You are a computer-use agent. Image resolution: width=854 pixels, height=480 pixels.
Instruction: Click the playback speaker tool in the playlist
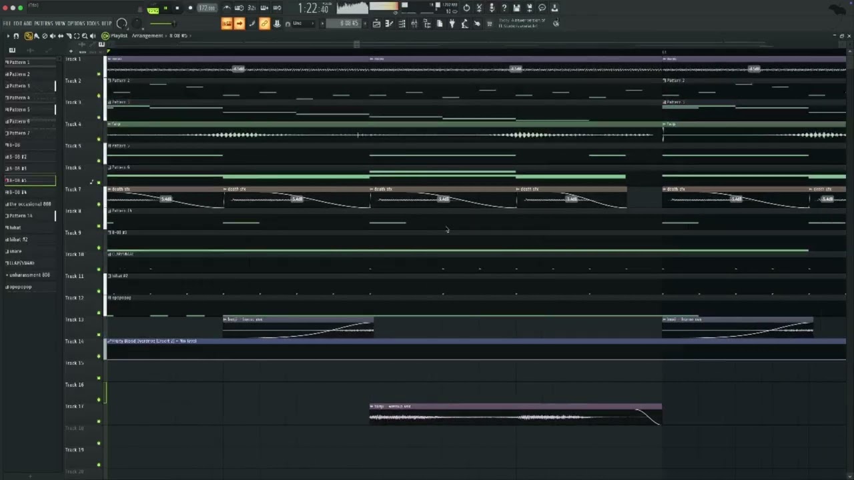(x=93, y=36)
